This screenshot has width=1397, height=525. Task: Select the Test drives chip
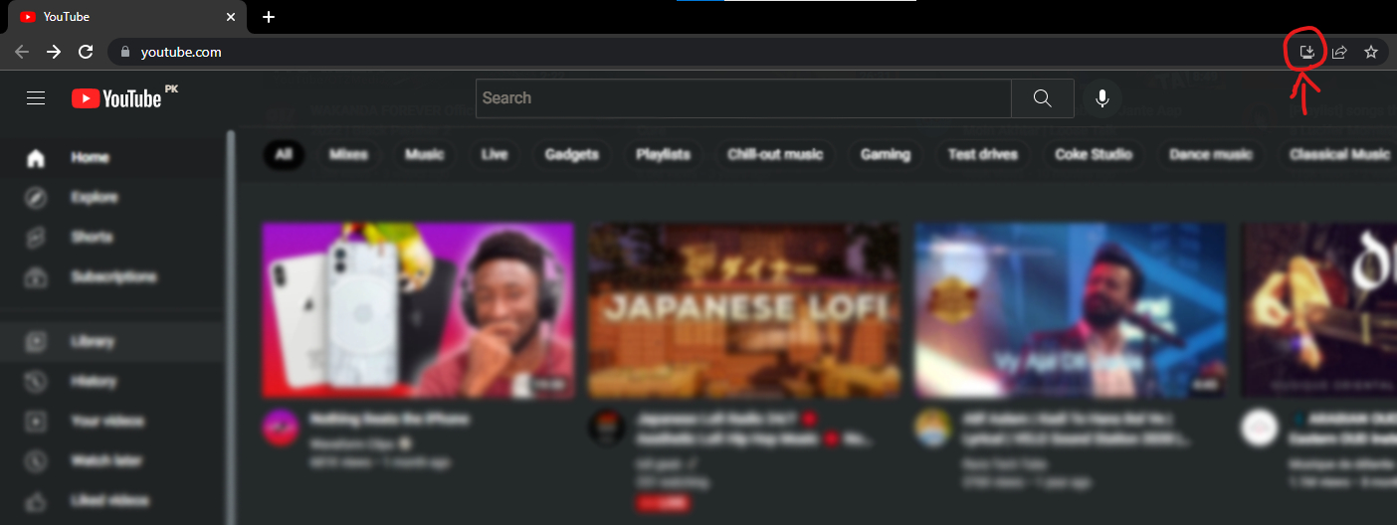click(983, 154)
